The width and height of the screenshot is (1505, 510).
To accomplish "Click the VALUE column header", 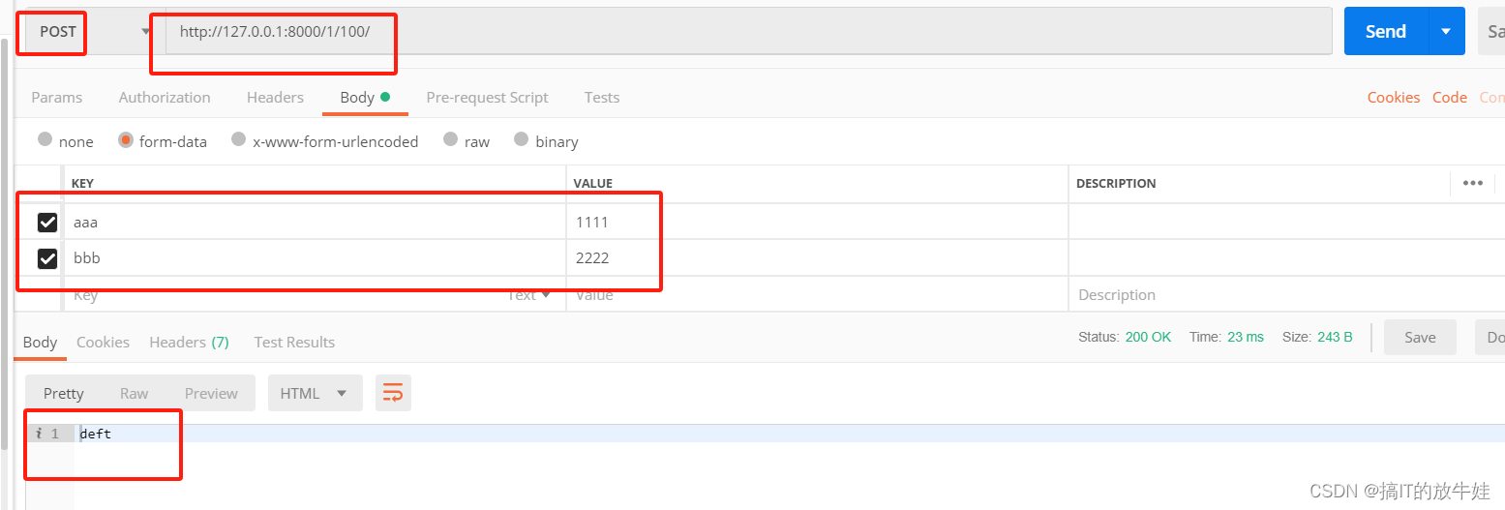I will coord(593,183).
